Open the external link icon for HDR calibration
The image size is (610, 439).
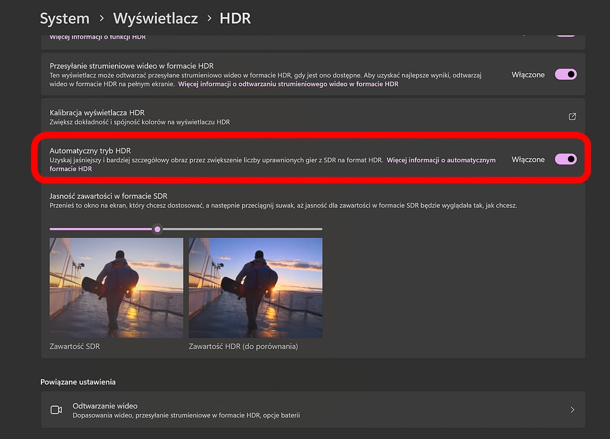572,116
